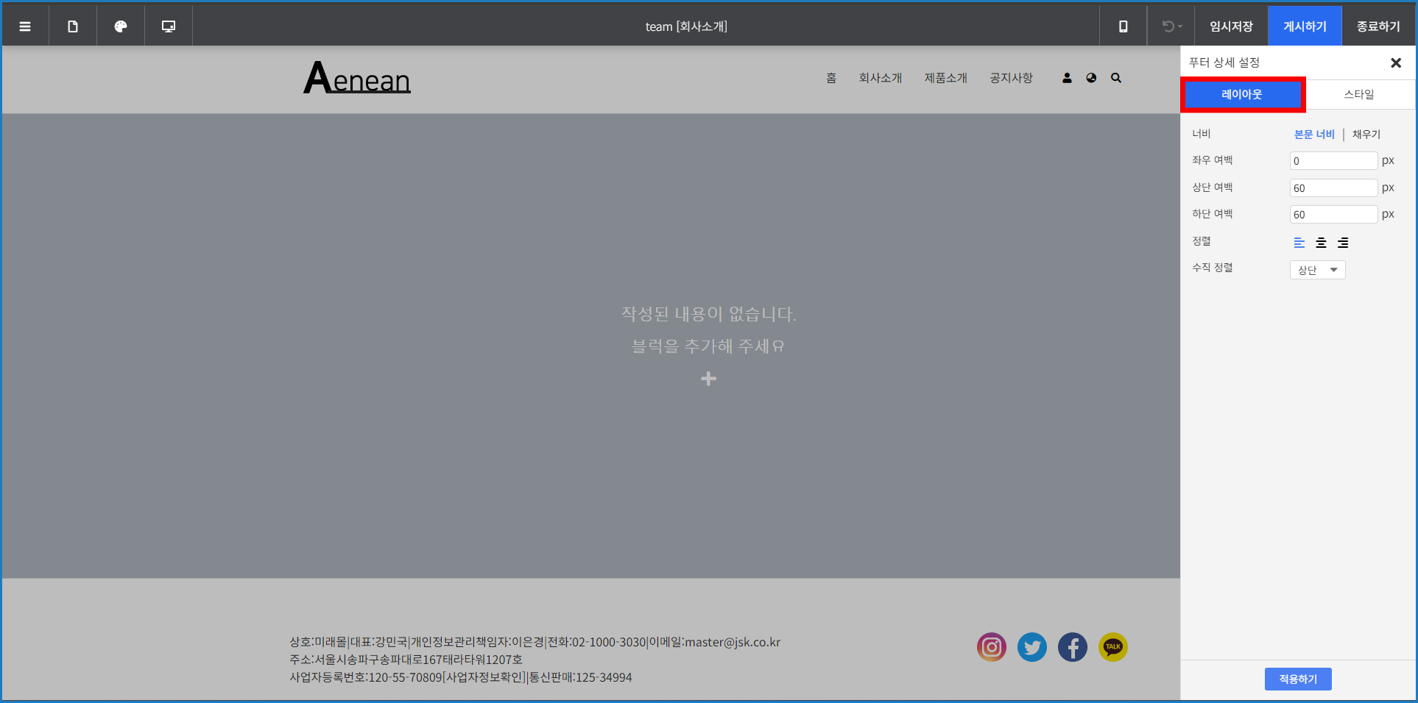Click the Twitter icon in footer
Viewport: 1418px width, 703px height.
pyautogui.click(x=1031, y=647)
